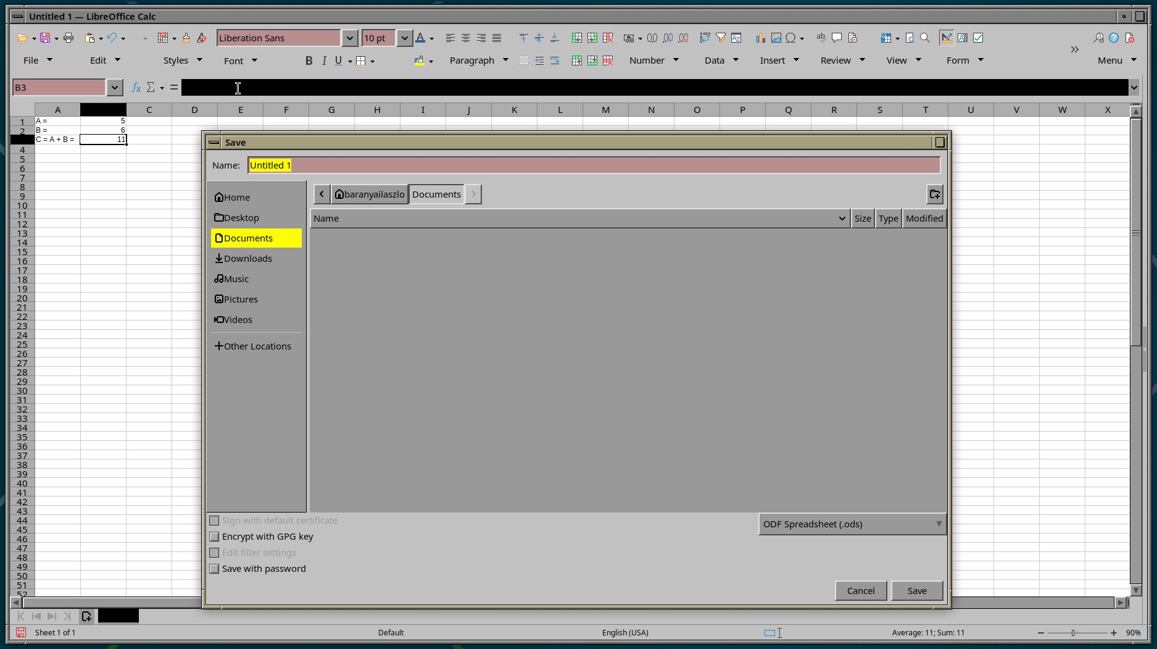Enable the Encrypt with GPG key checkbox

[214, 537]
